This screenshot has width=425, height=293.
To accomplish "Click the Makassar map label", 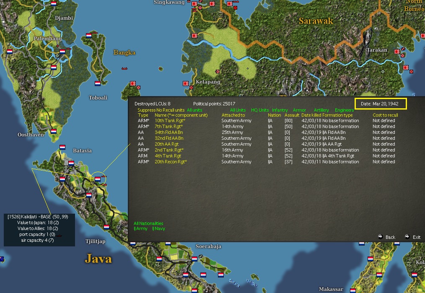I will pyautogui.click(x=331, y=289).
